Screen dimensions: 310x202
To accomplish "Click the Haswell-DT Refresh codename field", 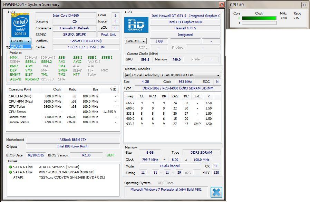I will 74,28.
